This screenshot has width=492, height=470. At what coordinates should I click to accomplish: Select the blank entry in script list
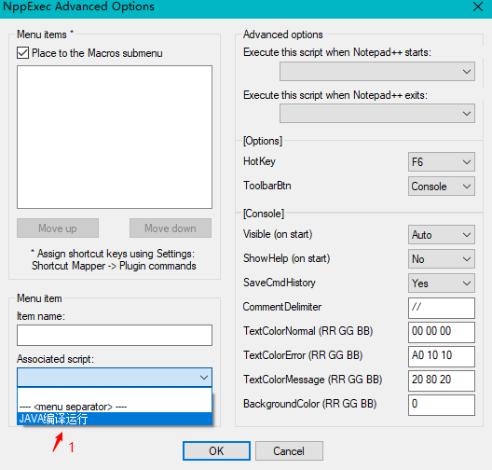click(115, 394)
